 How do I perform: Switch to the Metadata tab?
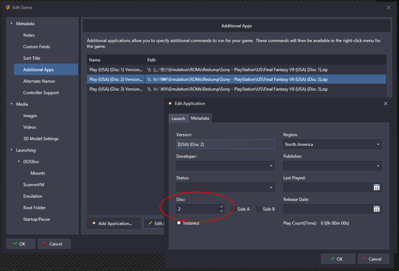point(200,118)
